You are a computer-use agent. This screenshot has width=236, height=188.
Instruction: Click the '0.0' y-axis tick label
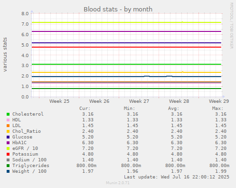25,97
